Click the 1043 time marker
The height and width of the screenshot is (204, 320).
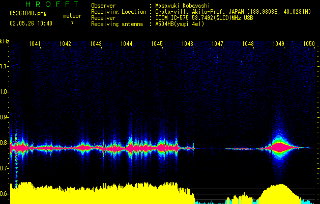pyautogui.click(x=96, y=43)
